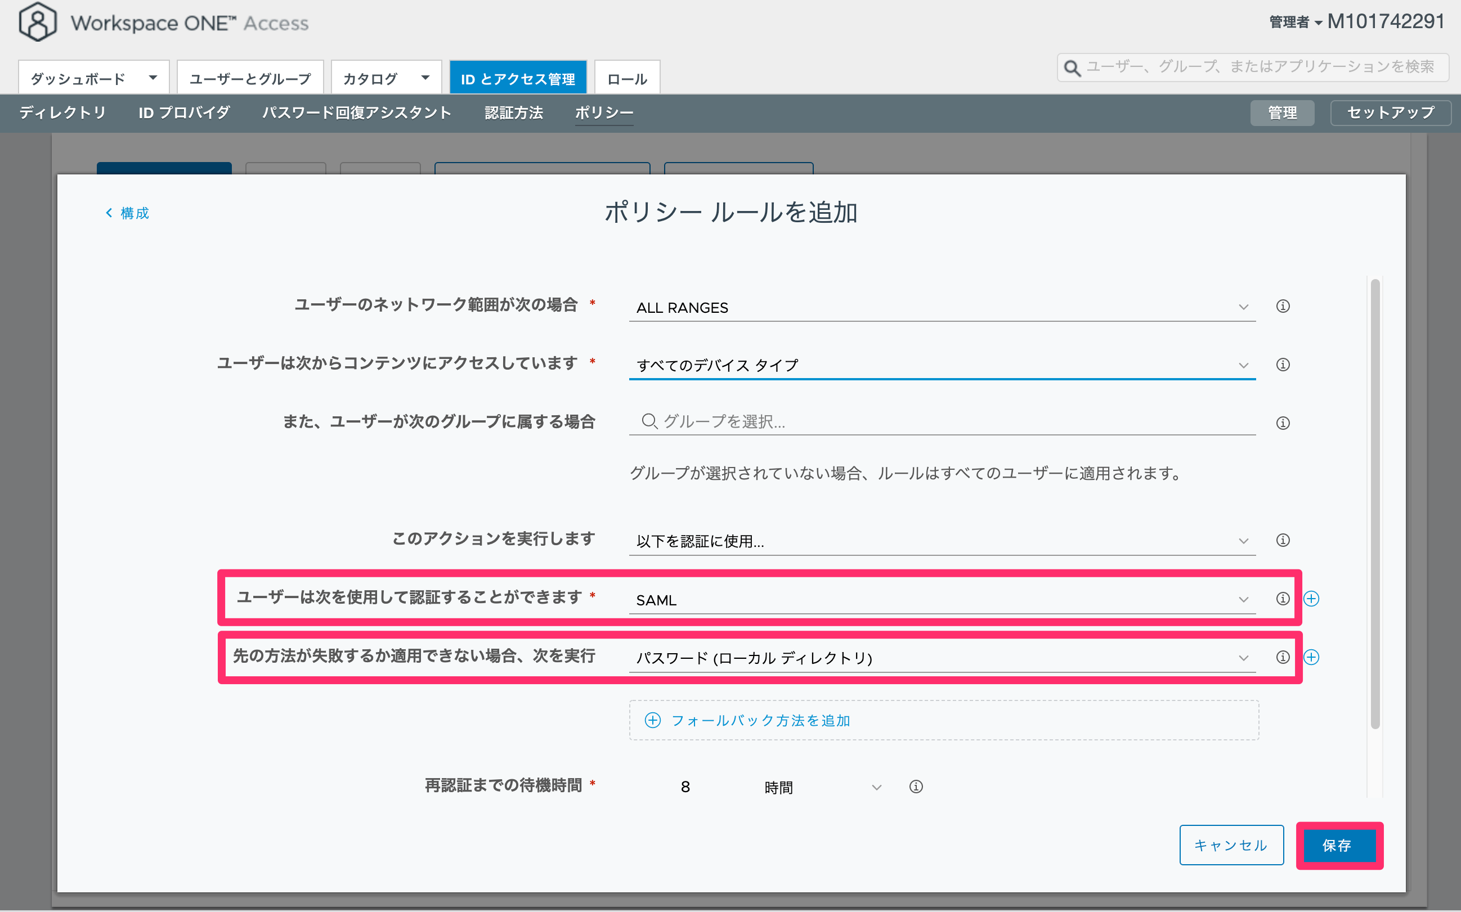Open the パスワード (ローカル ディレクトリ) fallback dropdown
Viewport: 1461px width, 912px height.
(x=942, y=658)
